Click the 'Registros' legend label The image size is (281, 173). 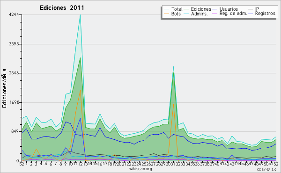tap(265, 14)
